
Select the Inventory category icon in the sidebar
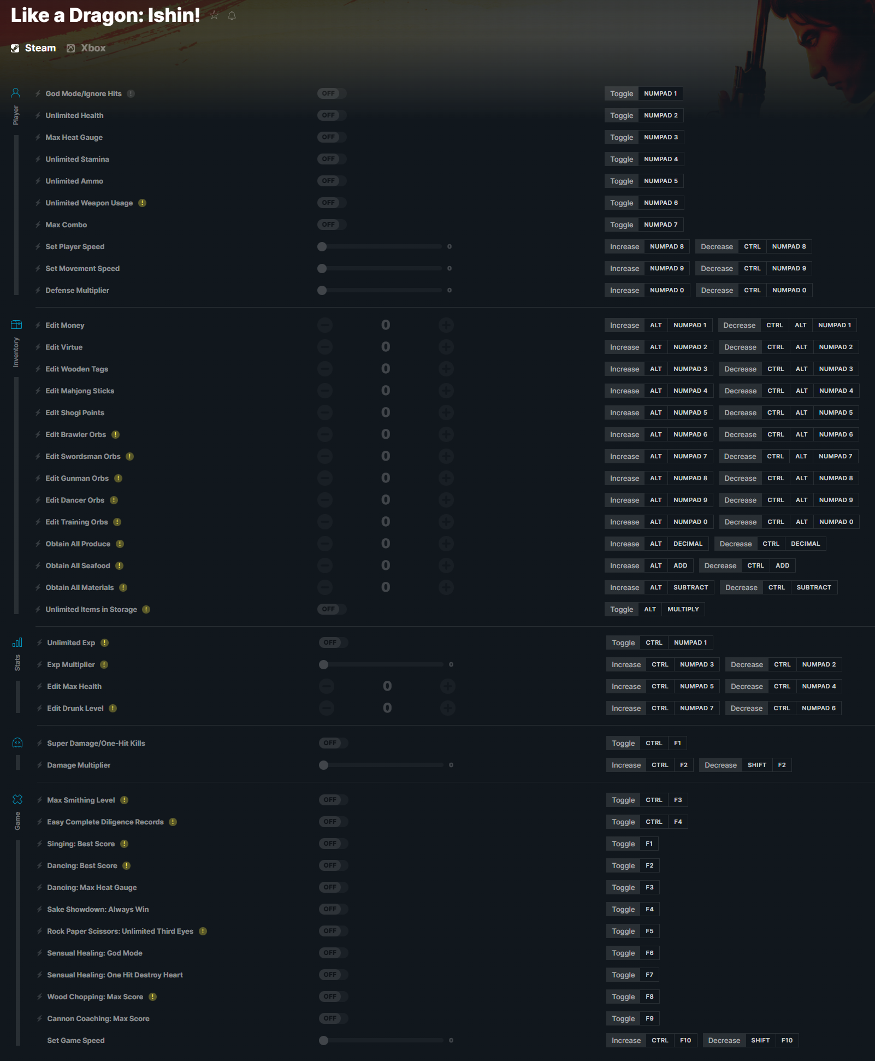[x=16, y=325]
